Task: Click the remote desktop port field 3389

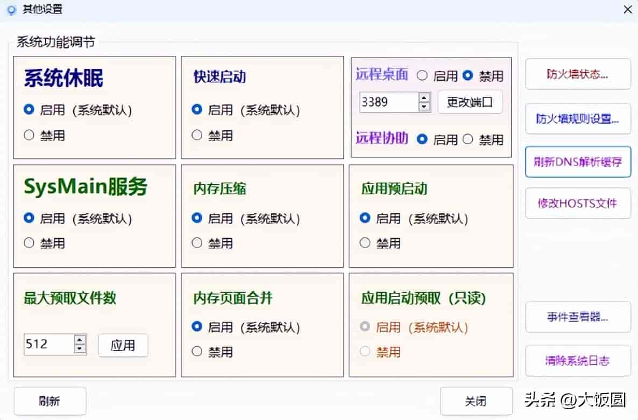Action: pos(389,102)
